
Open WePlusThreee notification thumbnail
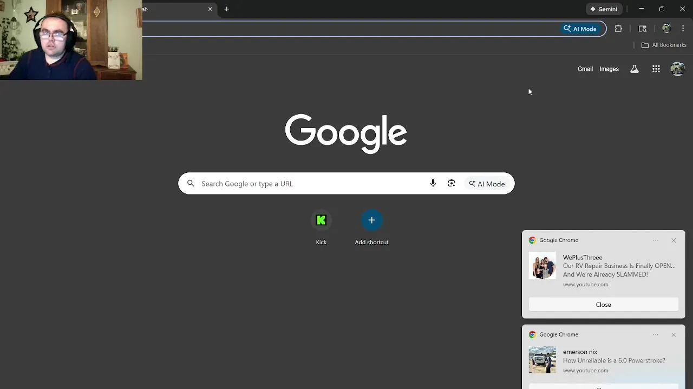tap(542, 265)
